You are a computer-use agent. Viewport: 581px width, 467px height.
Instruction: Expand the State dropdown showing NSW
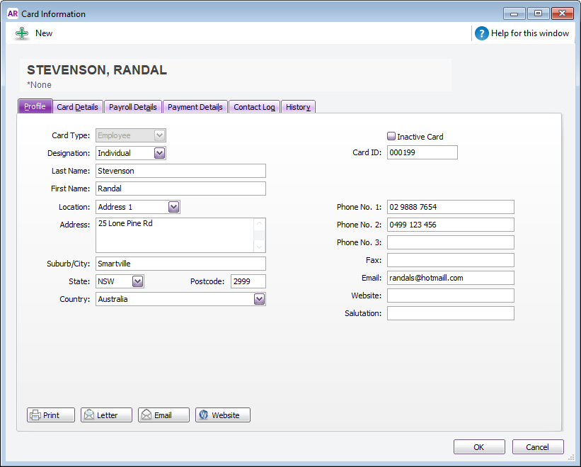click(138, 281)
